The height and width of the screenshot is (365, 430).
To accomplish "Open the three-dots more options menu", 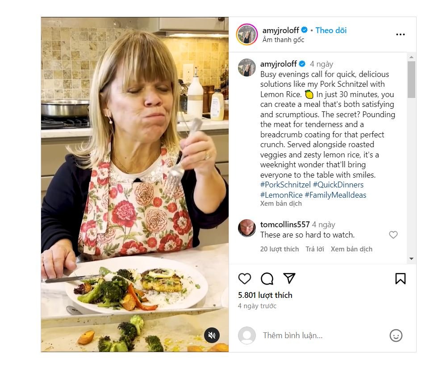I will point(400,34).
